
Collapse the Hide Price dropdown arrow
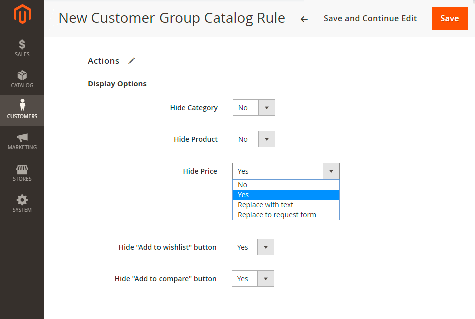point(331,171)
